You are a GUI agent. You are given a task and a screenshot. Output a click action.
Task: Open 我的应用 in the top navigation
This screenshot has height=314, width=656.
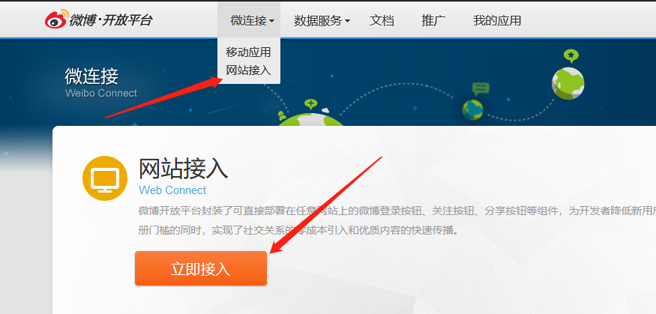497,20
